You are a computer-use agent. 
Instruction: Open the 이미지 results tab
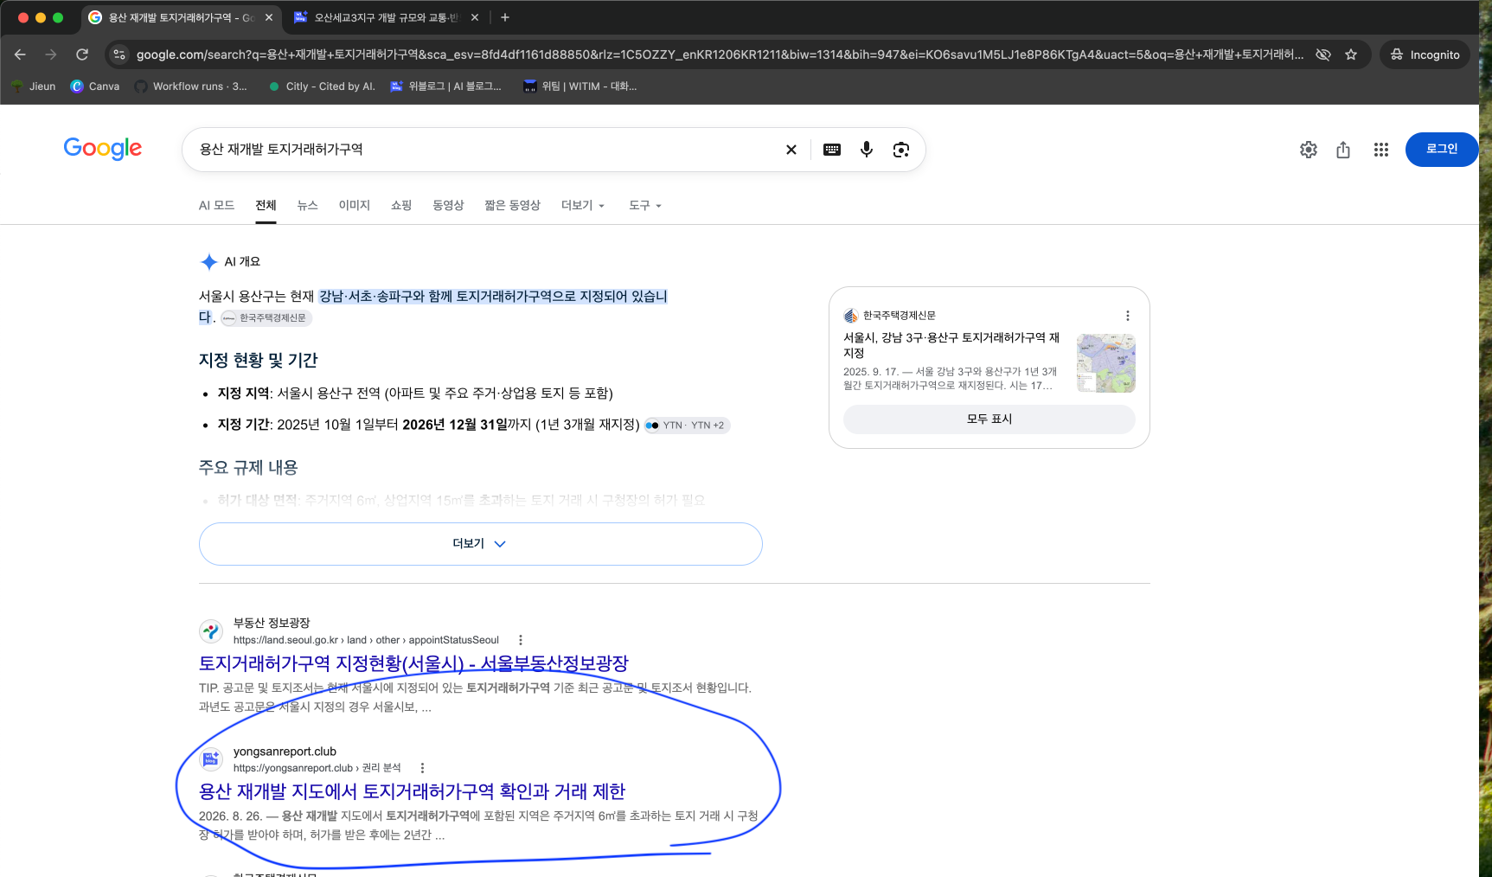[355, 205]
